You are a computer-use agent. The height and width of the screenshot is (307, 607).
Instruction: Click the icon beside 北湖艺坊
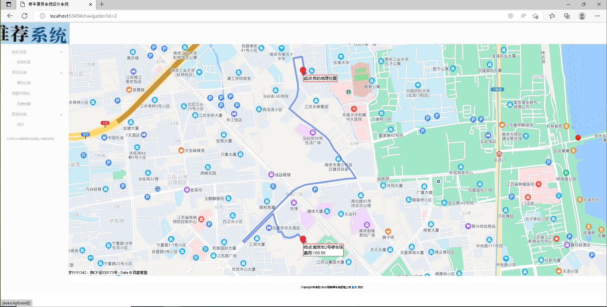(580, 200)
